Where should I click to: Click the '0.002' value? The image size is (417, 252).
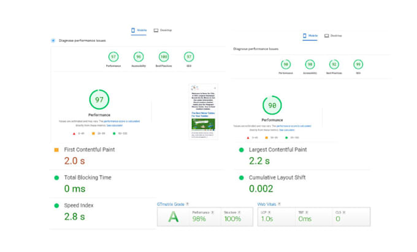click(x=261, y=189)
